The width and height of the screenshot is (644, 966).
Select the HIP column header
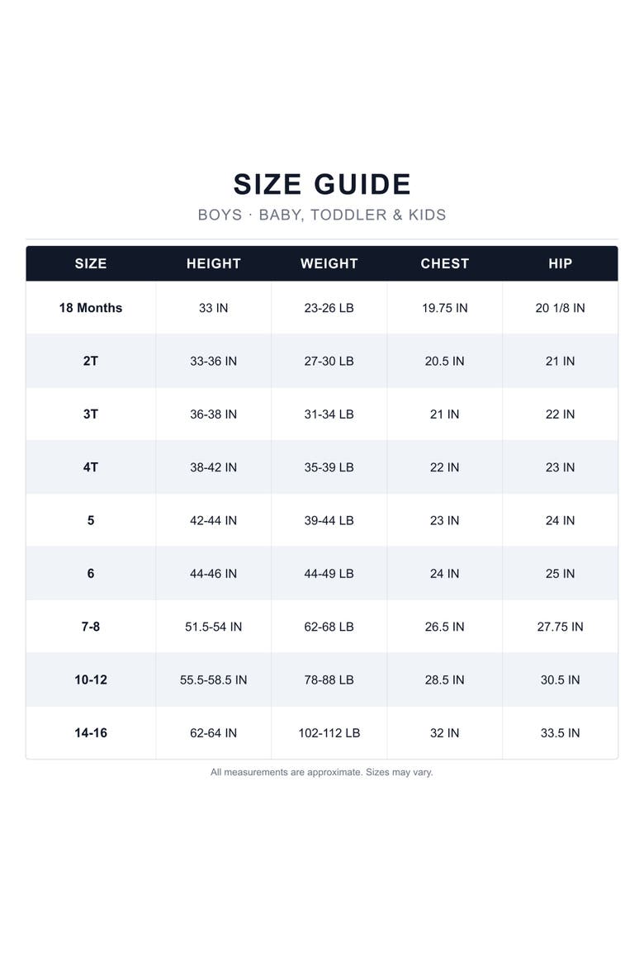[x=560, y=263]
